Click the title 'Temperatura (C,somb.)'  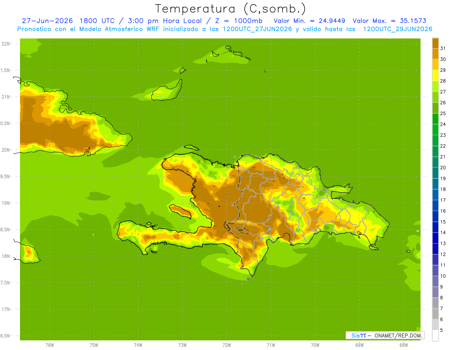click(231, 9)
